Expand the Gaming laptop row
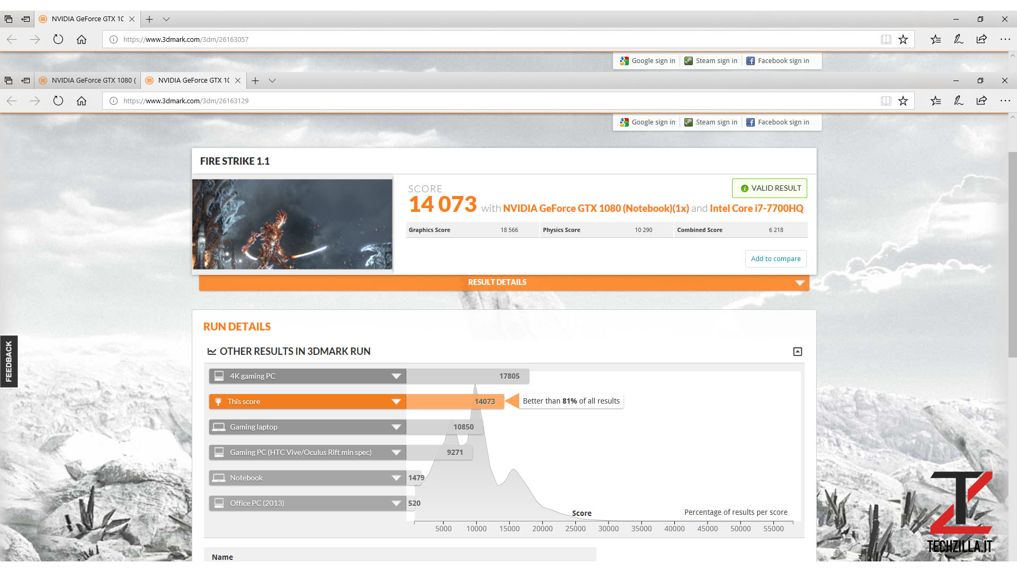Viewport: 1017px width, 572px height. [396, 427]
